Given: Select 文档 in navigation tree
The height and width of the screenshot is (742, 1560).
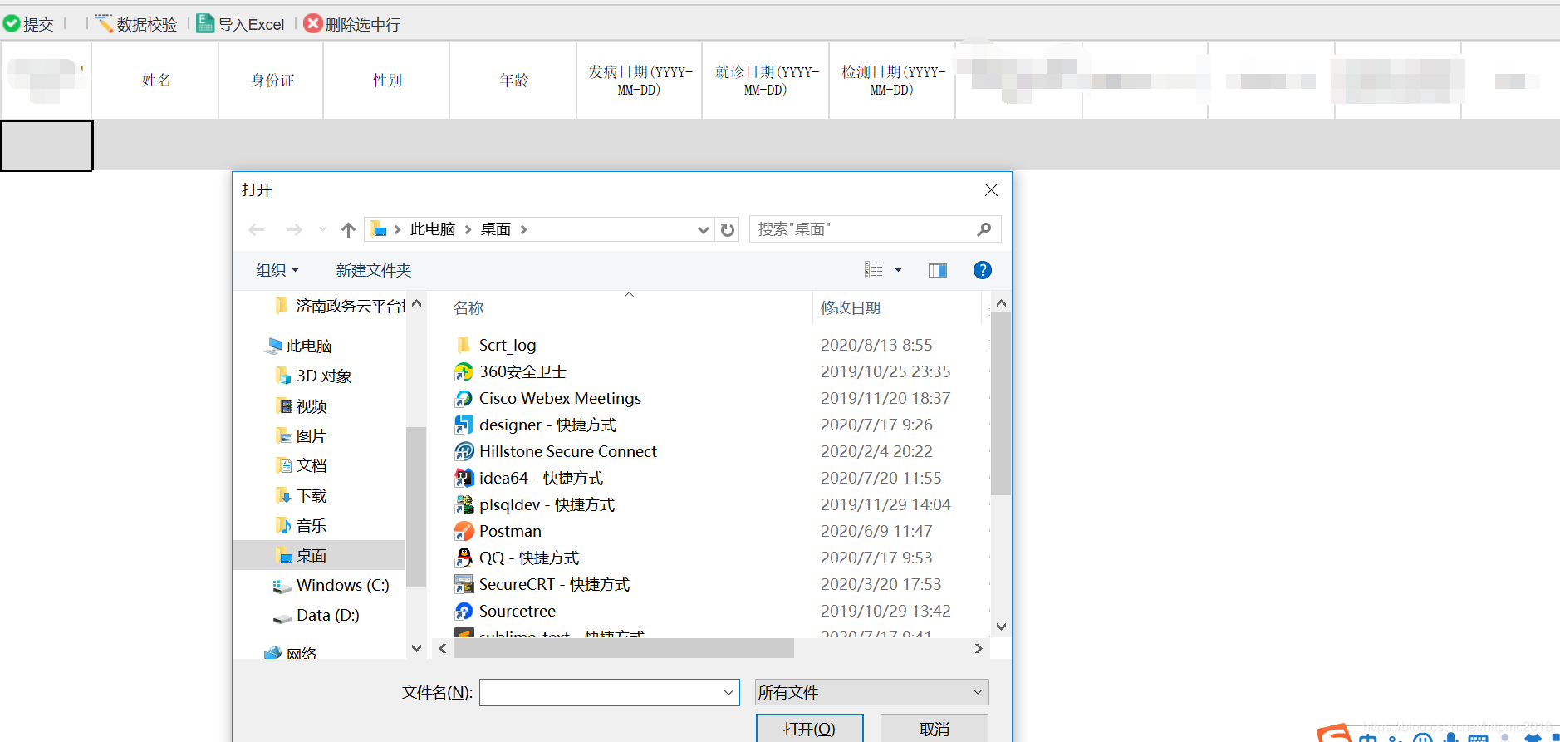Looking at the screenshot, I should point(301,465).
